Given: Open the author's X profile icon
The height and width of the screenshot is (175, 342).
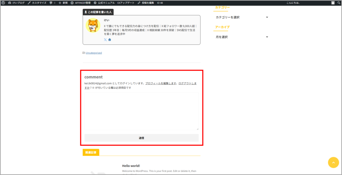Looking at the screenshot, I should [x=105, y=39].
